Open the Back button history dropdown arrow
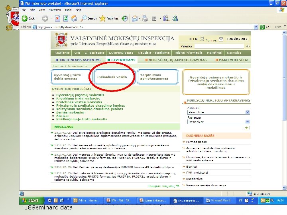The height and width of the screenshot is (215, 287). pos(38,18)
